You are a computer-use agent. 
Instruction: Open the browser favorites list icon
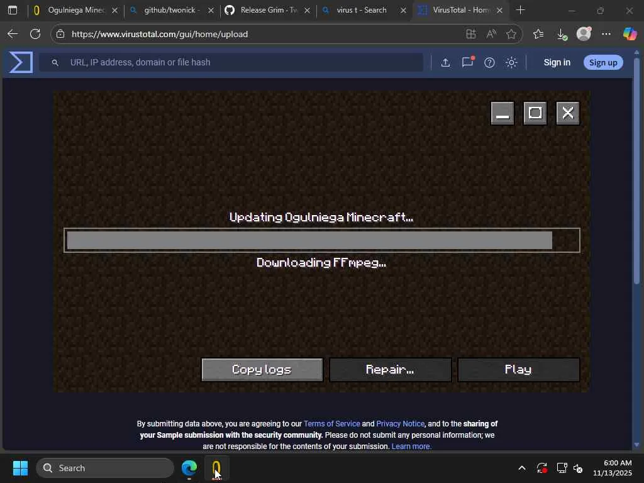538,34
